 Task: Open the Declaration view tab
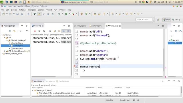click(x=63, y=81)
